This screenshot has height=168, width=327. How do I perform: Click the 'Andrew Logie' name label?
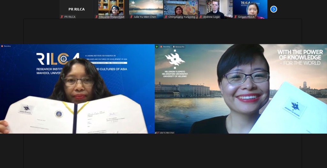211,17
